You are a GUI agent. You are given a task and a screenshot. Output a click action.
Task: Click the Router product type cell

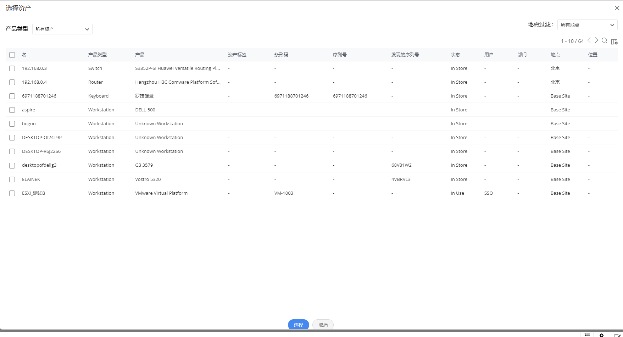coord(95,82)
